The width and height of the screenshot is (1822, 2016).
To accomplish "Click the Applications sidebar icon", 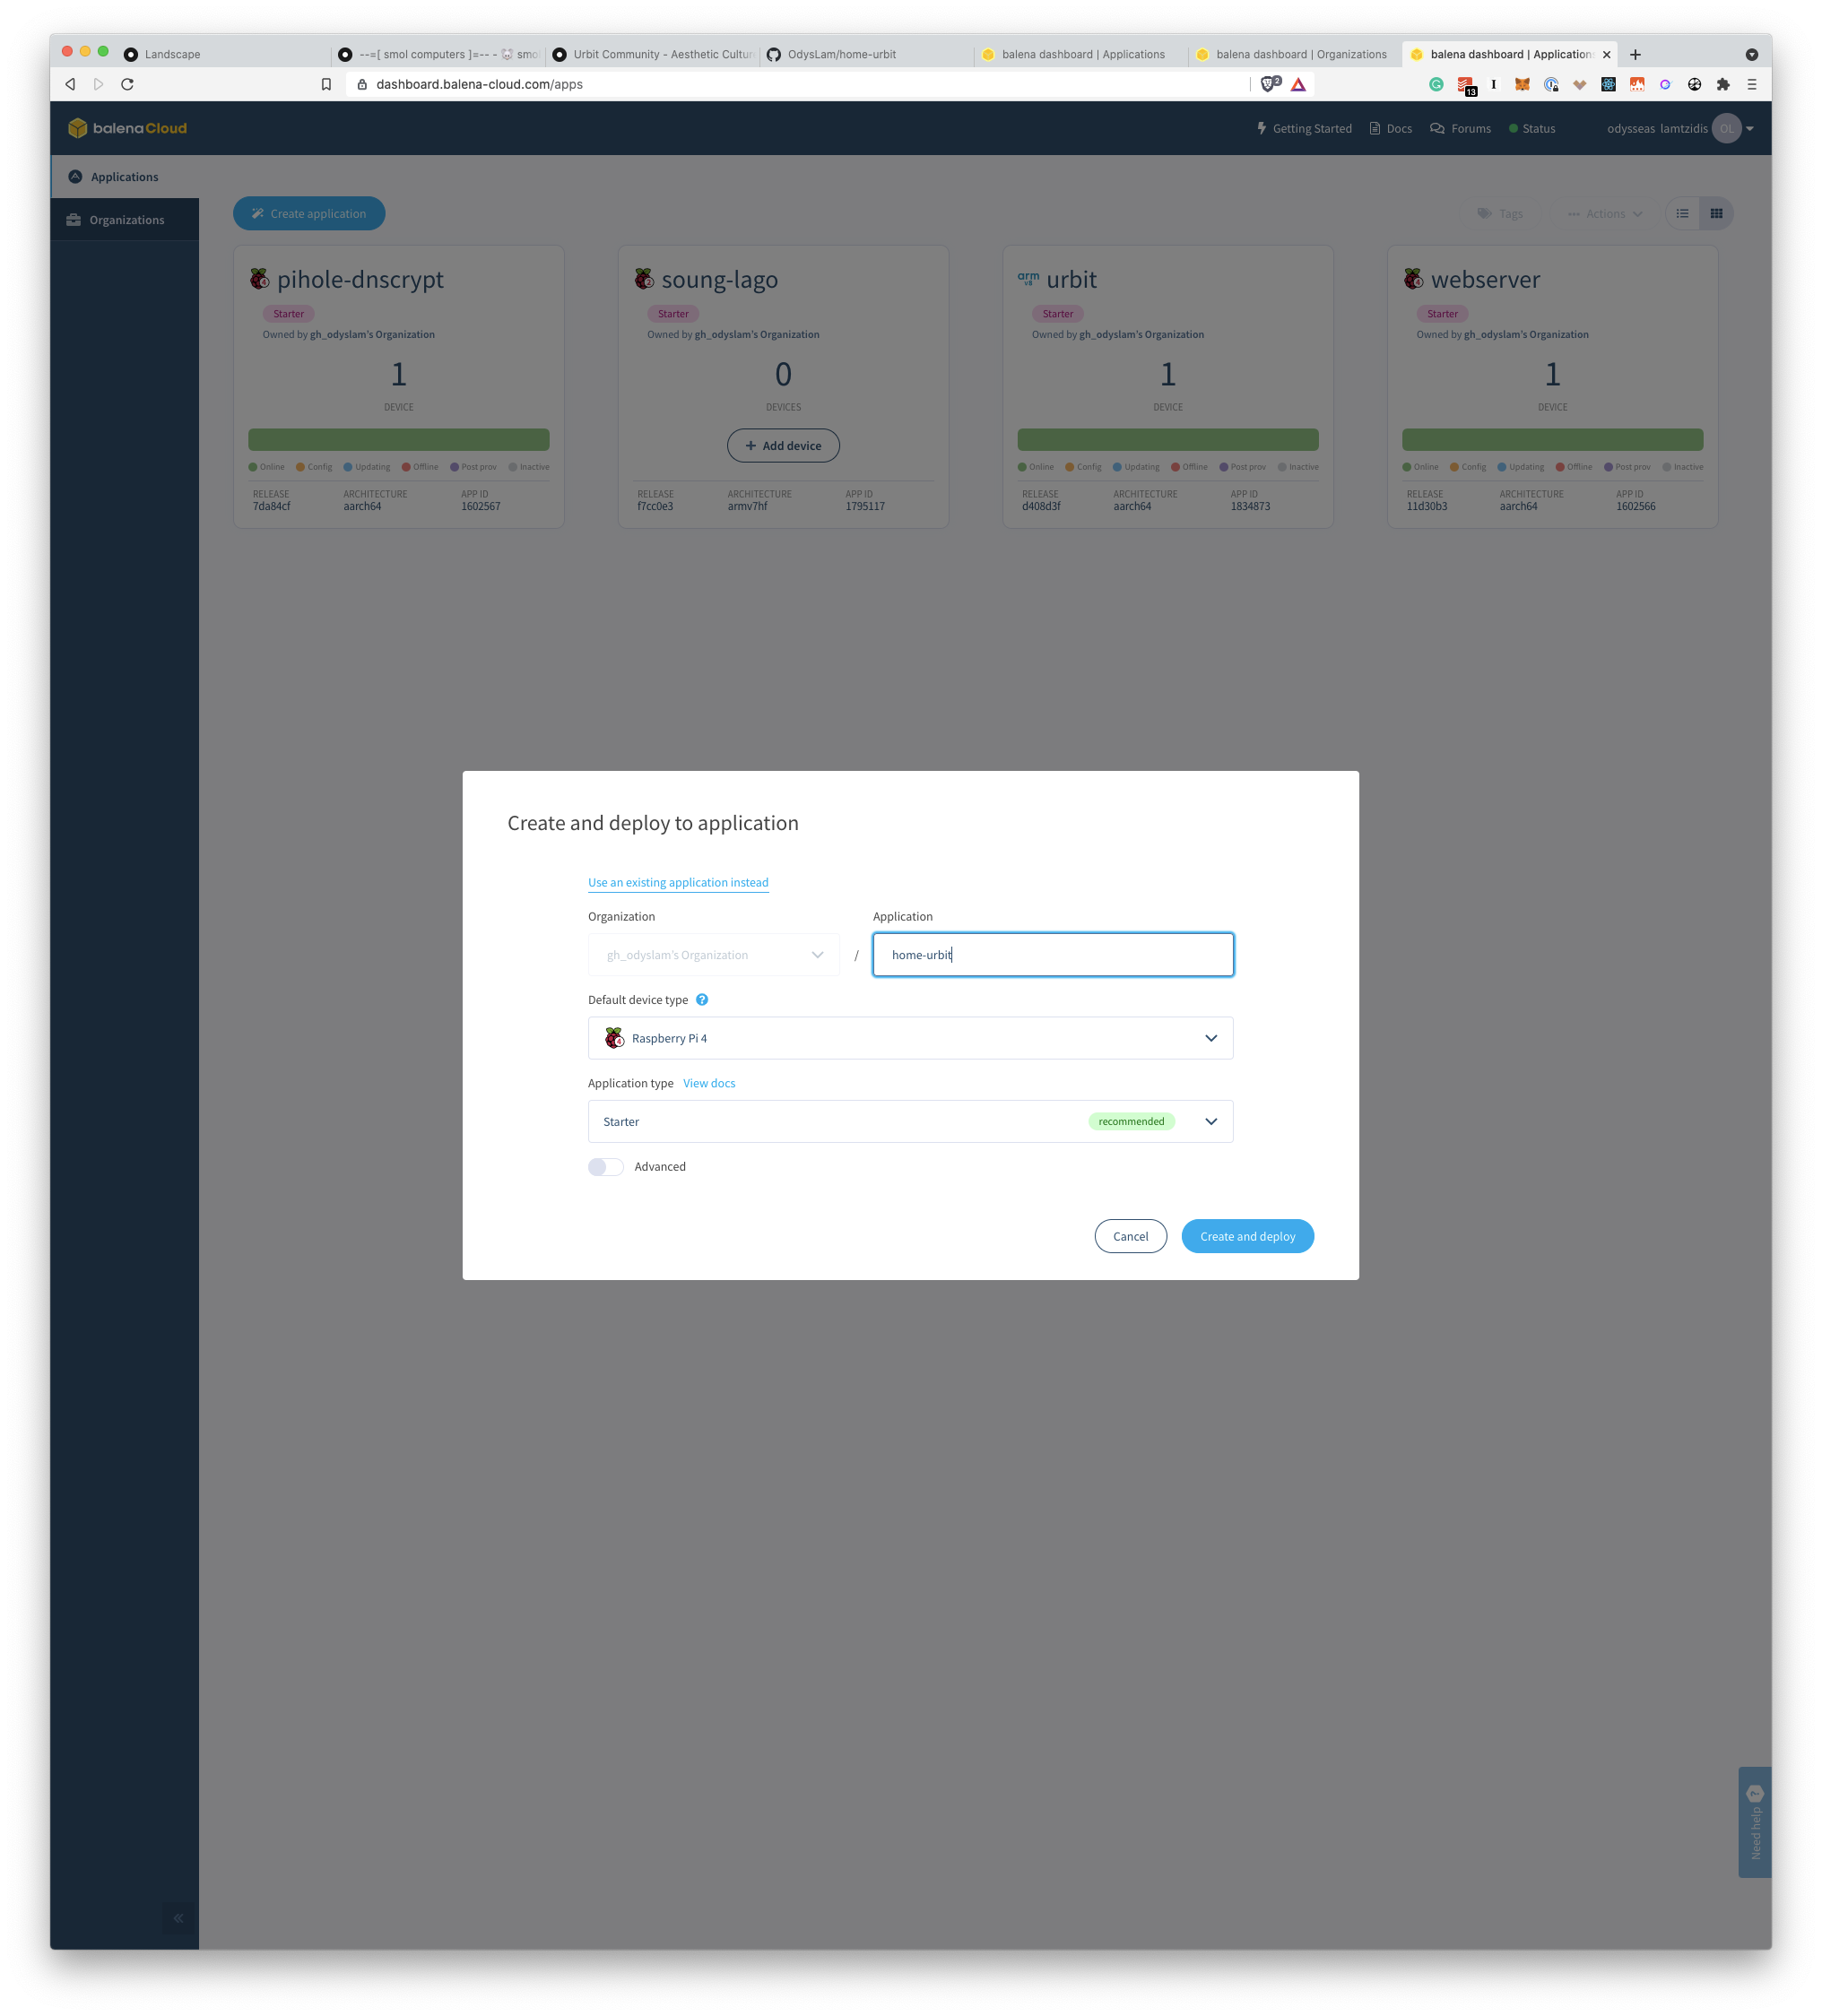I will 74,176.
